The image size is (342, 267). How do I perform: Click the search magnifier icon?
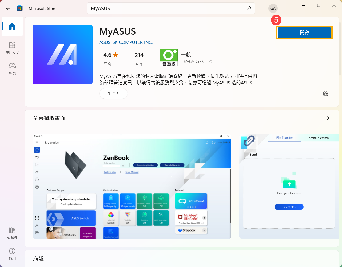pyautogui.click(x=249, y=8)
